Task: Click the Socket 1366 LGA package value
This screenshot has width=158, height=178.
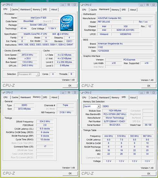Action: click(x=38, y=25)
